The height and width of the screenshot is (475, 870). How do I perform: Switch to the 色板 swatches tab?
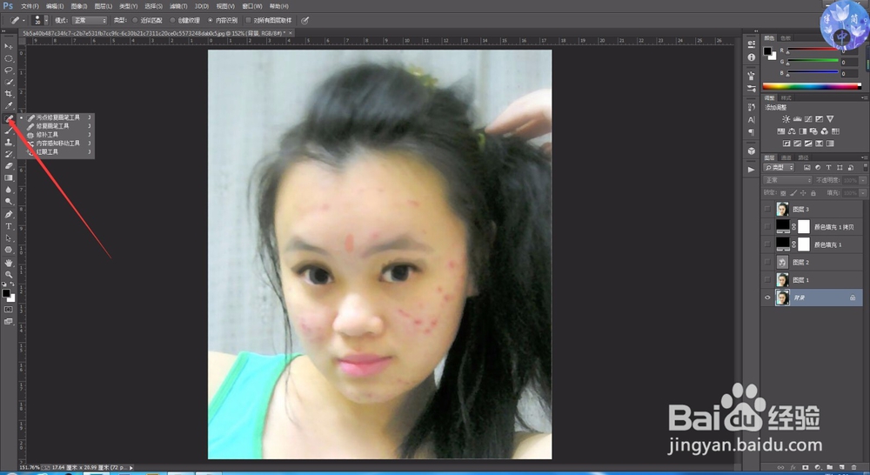pyautogui.click(x=786, y=38)
